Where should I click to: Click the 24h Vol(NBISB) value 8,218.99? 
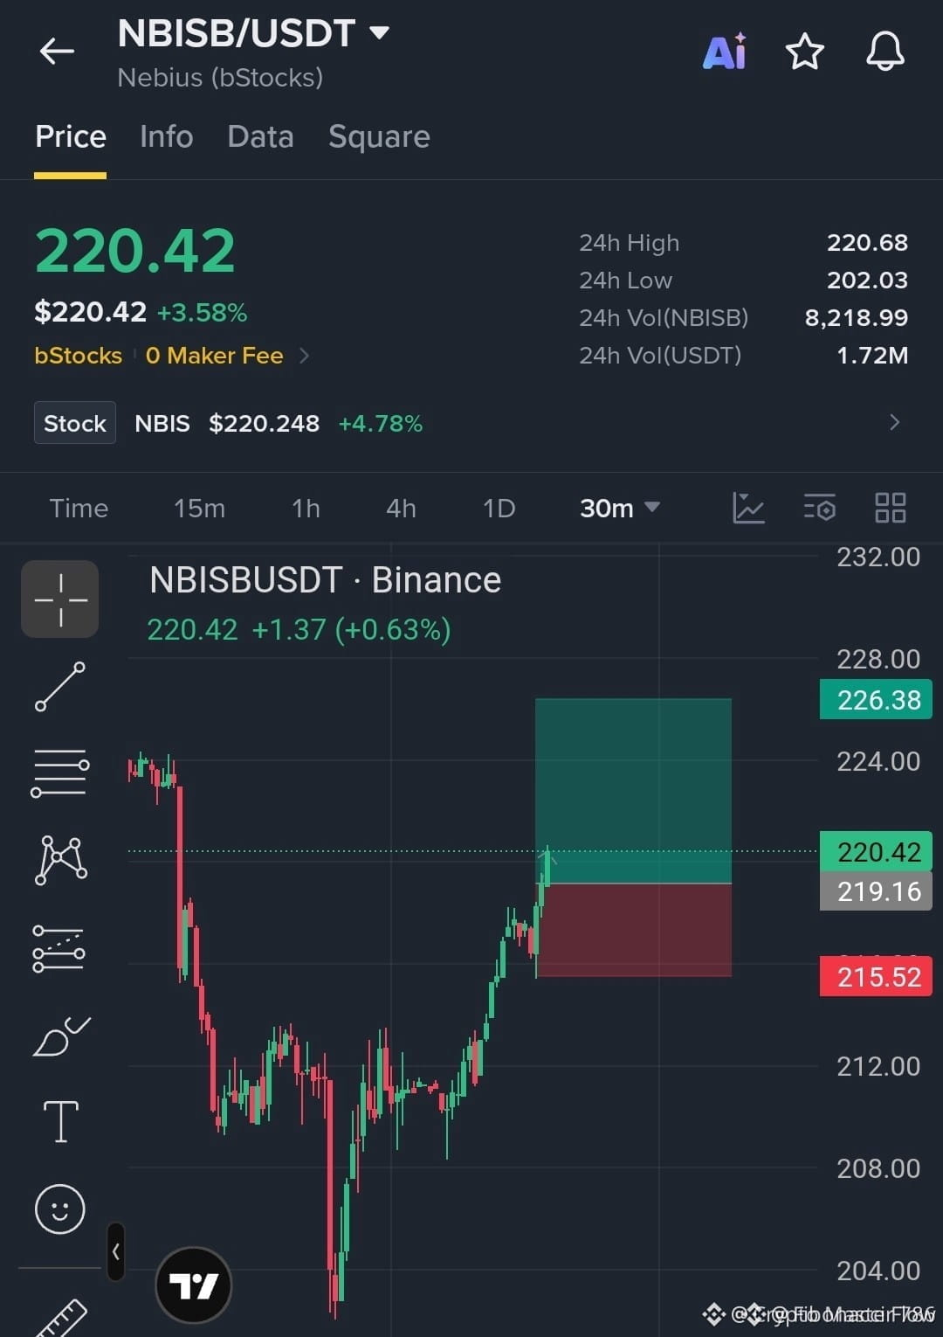tap(856, 318)
